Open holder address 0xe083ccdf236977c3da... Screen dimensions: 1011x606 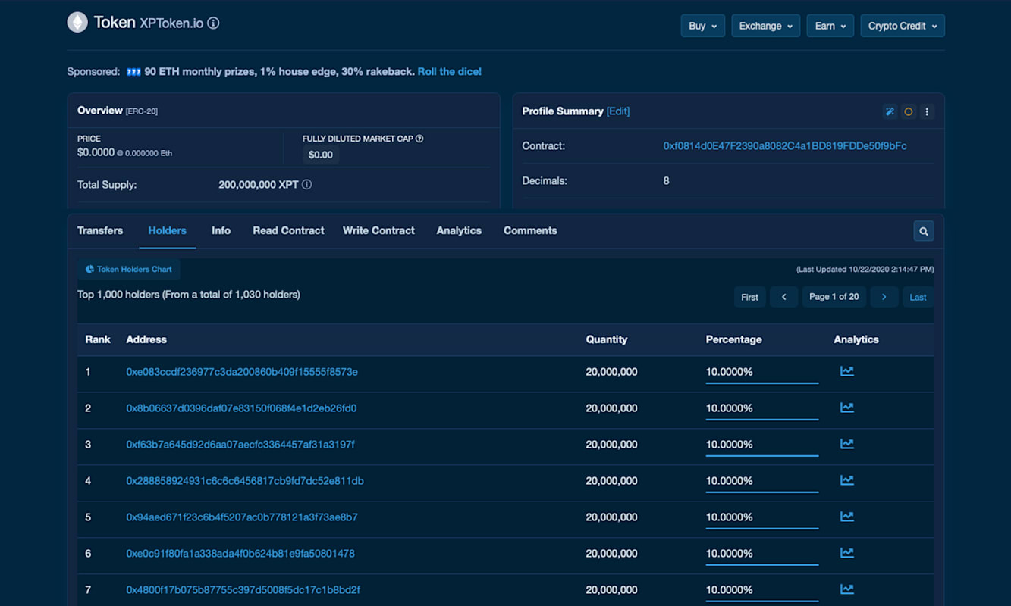point(242,372)
